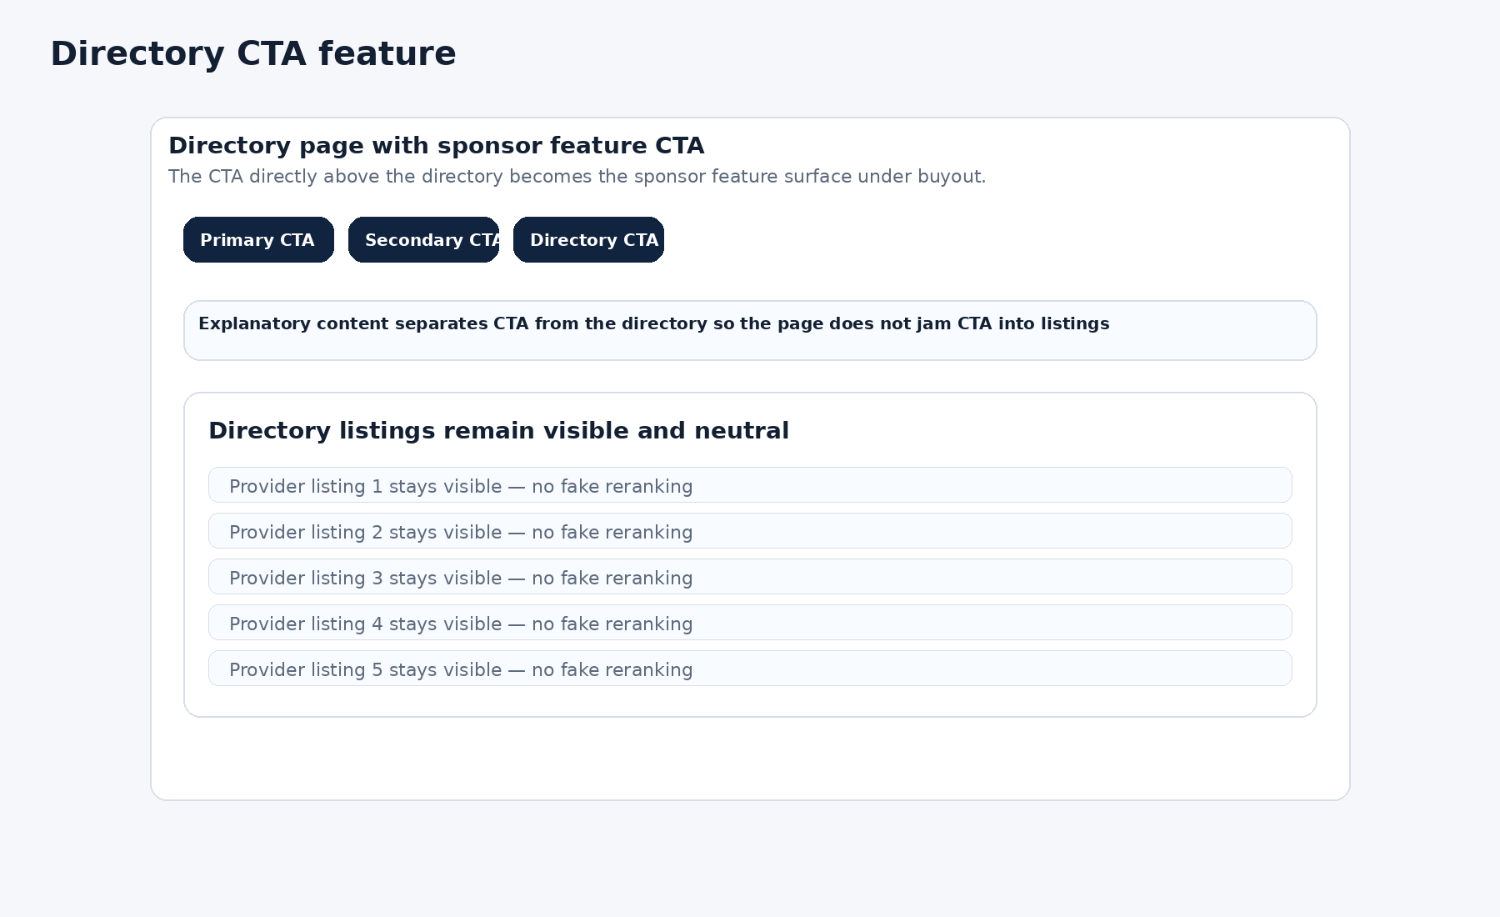Click the word 'feature' in page title
1500x917 pixels.
(x=387, y=54)
